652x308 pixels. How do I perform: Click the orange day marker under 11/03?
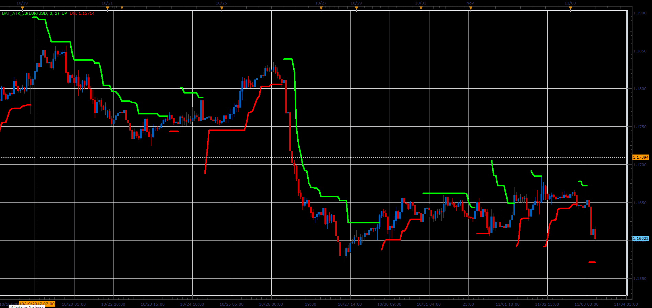[570, 8]
